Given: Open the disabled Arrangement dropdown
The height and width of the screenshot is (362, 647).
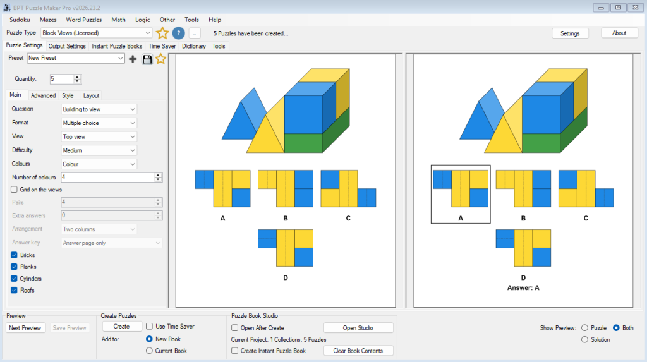Looking at the screenshot, I should point(99,229).
